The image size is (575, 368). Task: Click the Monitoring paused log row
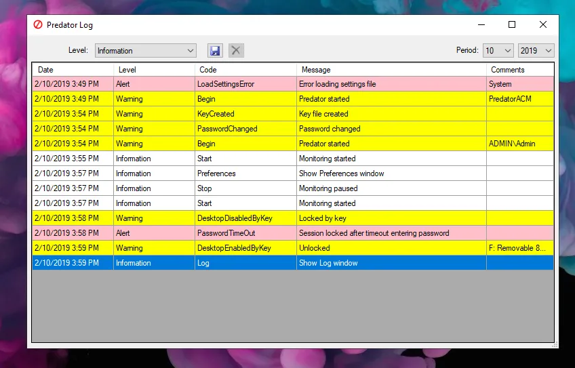327,188
